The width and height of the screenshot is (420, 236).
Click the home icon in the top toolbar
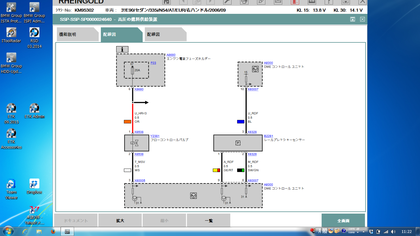tap(166, 2)
